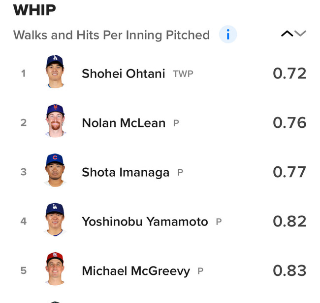320x303 pixels.
Task: Tap Imanaga's 0.77 WHIP stat
Action: 289,172
